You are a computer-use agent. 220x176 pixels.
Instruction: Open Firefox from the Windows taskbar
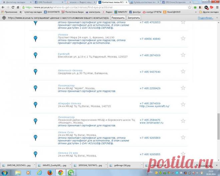pos(50,172)
